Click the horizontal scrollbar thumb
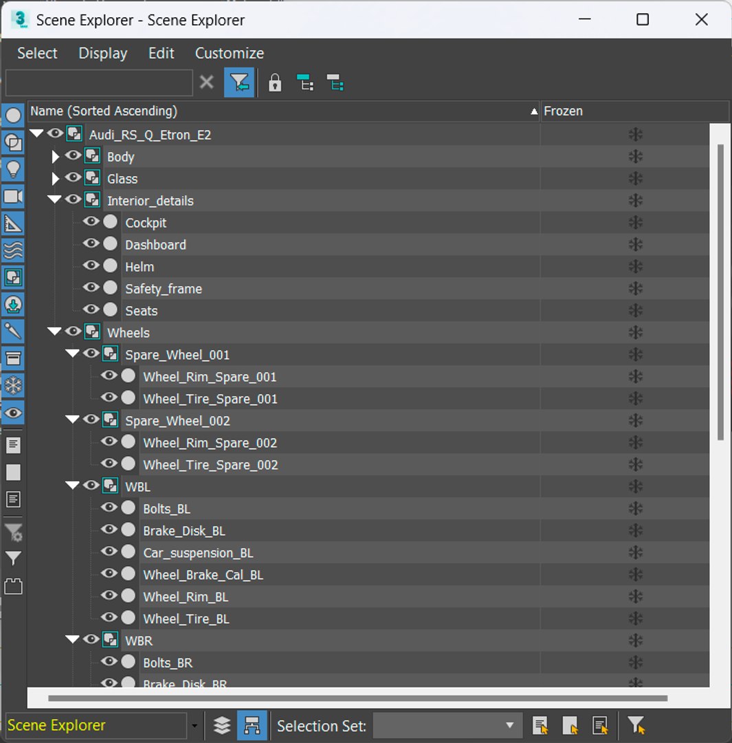Image resolution: width=732 pixels, height=743 pixels. click(x=358, y=698)
